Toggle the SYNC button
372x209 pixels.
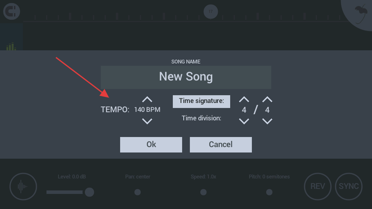point(348,187)
